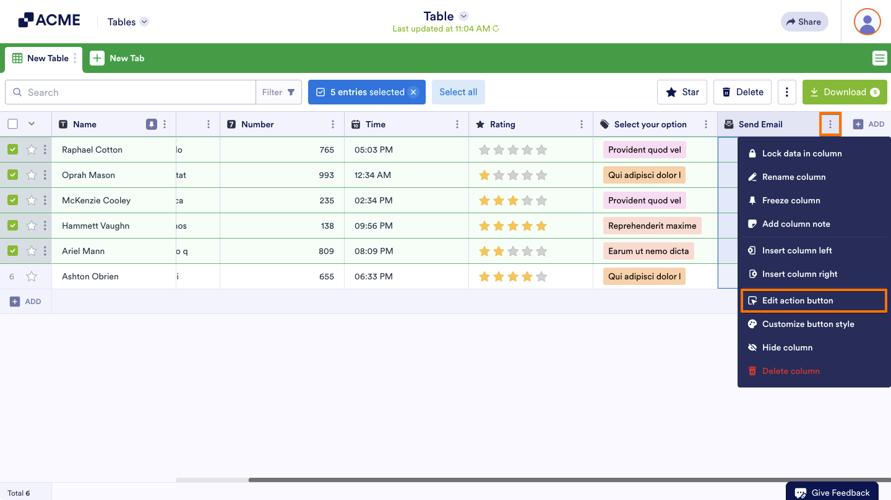Screen dimensions: 891x500
Task: Choose Delete column
Action: (x=814, y=371)
